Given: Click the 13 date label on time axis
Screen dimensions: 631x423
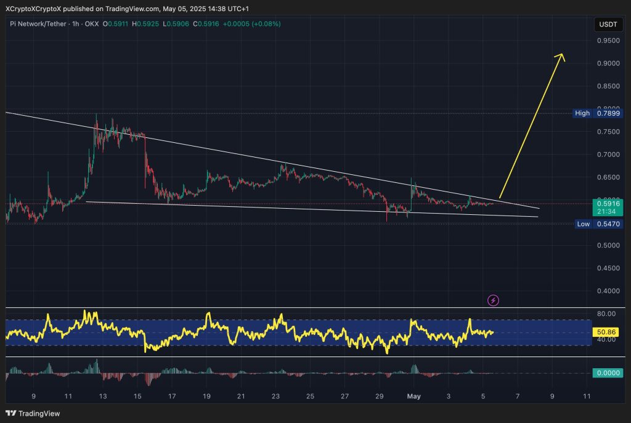Looking at the screenshot, I should click(103, 397).
